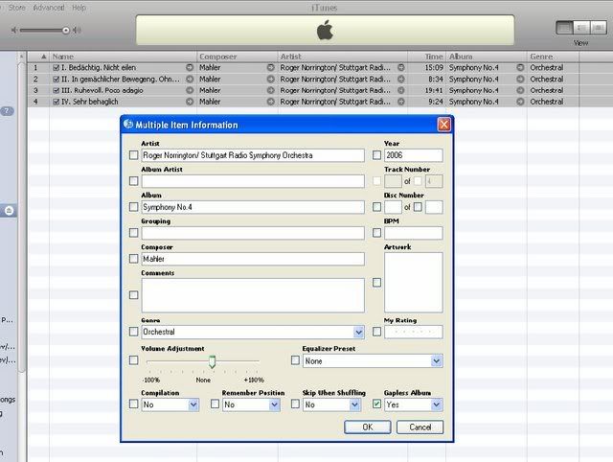The width and height of the screenshot is (613, 462).
Task: Sort tracks by Time column header
Action: [x=427, y=57]
